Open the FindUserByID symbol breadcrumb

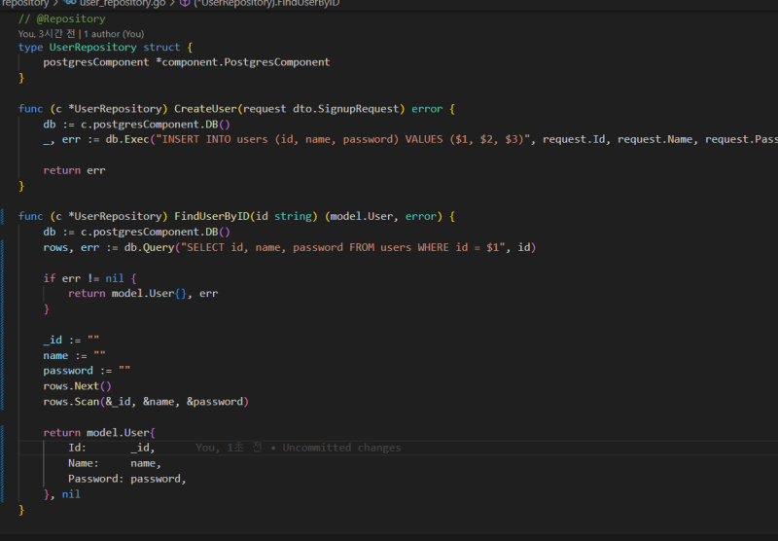261,4
